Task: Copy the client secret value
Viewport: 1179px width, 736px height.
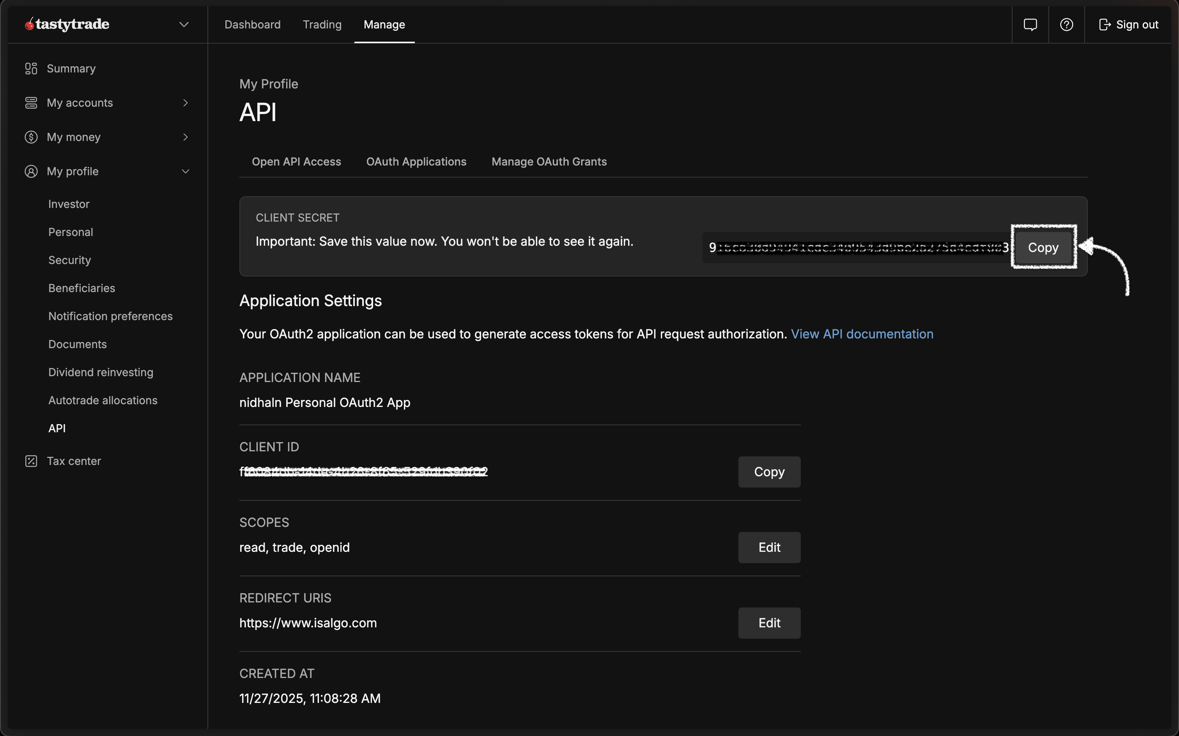Action: [x=1043, y=247]
